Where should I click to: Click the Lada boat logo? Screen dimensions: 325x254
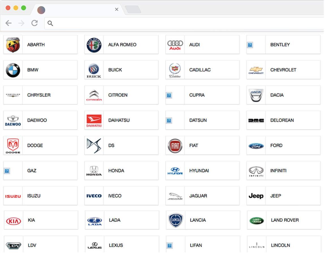pos(95,221)
